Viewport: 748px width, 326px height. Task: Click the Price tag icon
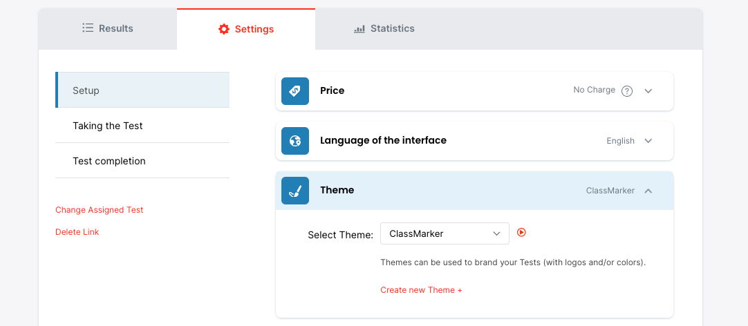tap(295, 91)
